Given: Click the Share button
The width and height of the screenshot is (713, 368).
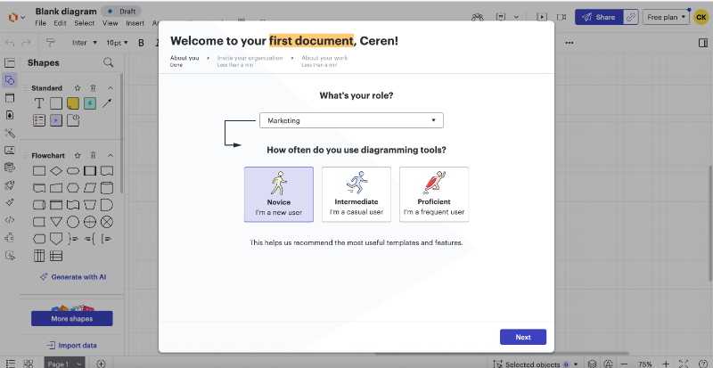Looking at the screenshot, I should [x=599, y=17].
